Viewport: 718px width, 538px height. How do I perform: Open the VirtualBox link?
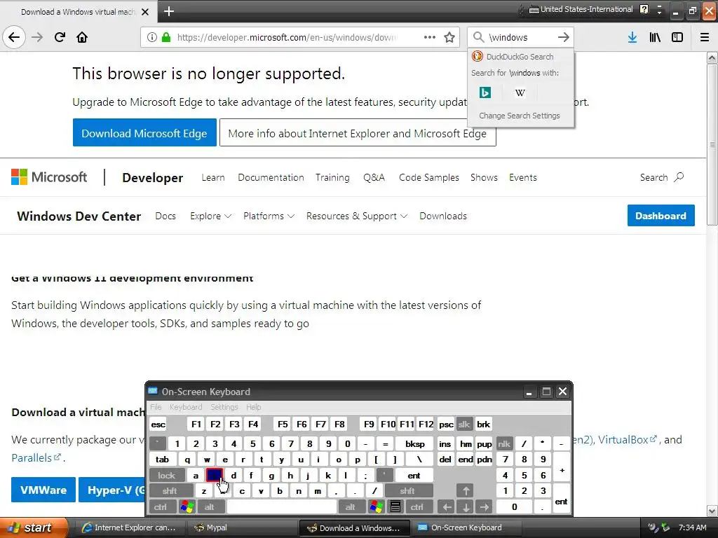click(x=627, y=440)
